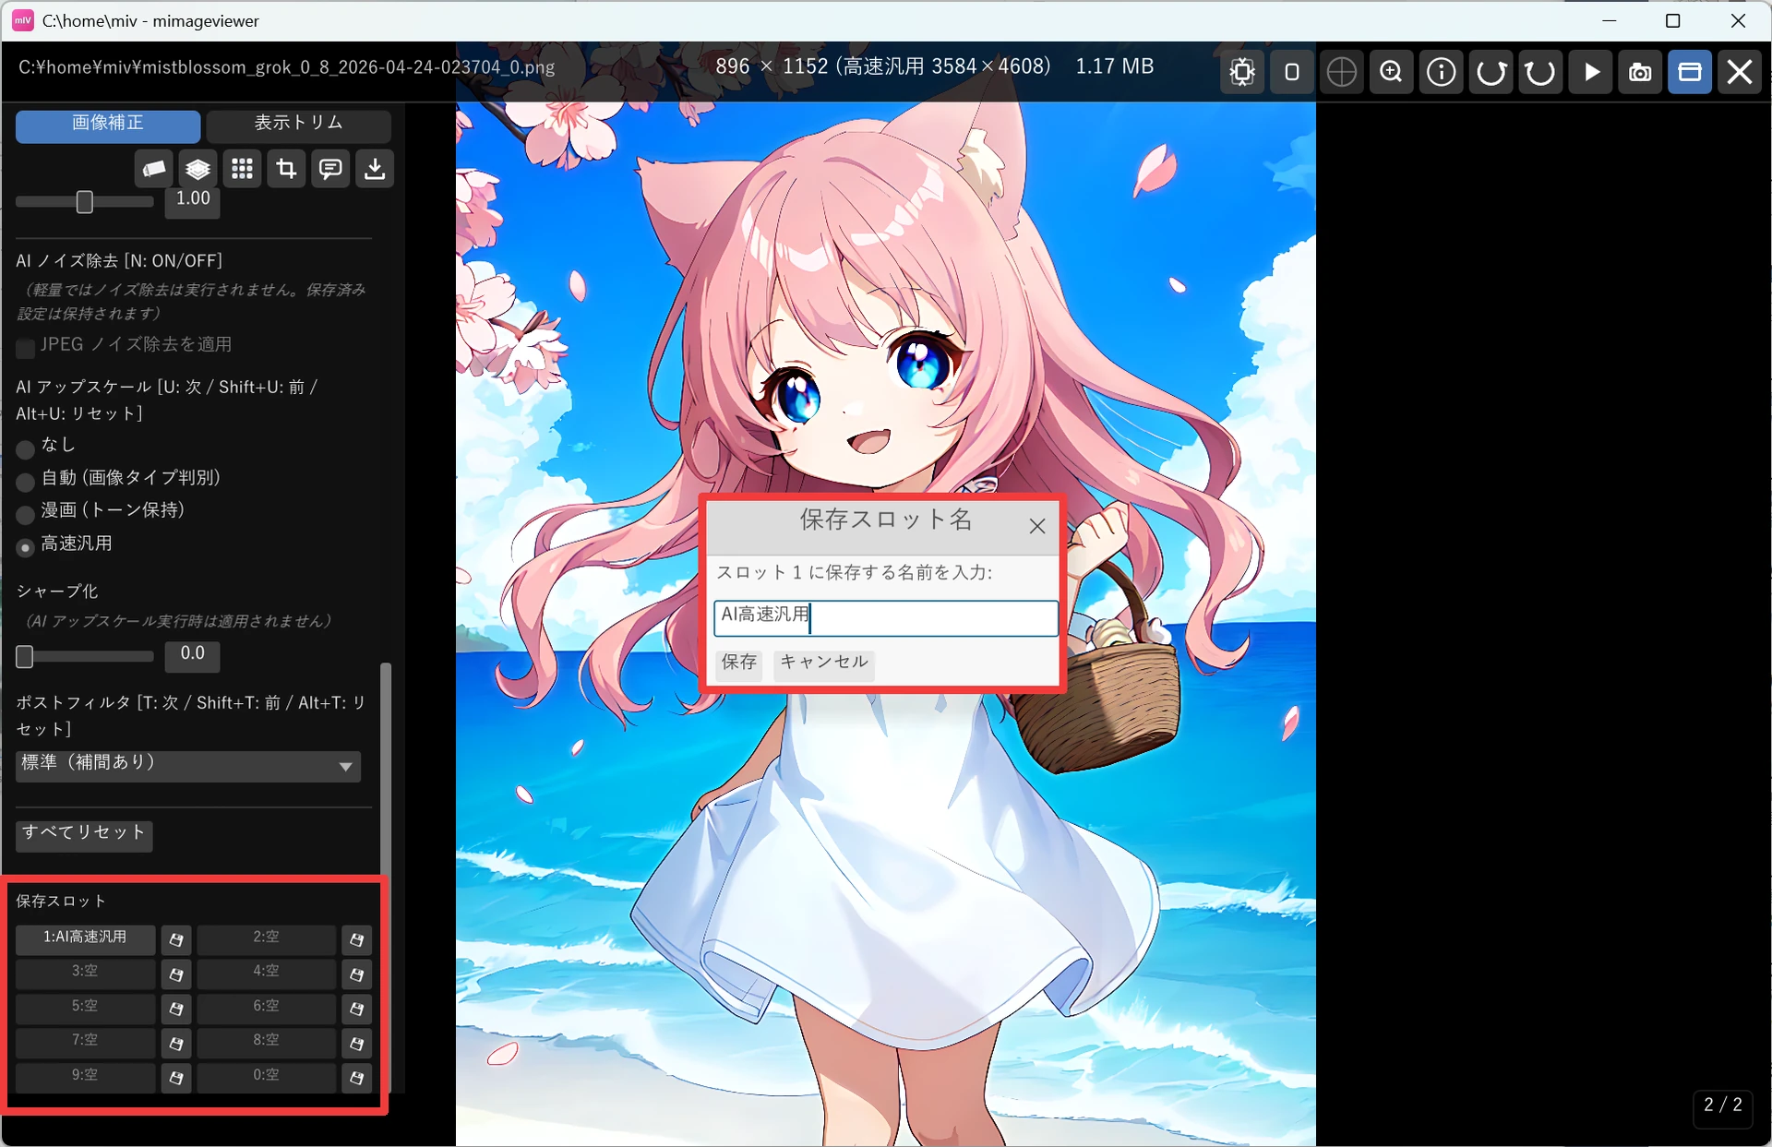Click the crop tool icon
Viewport: 1772px width, 1147px height.
tap(286, 169)
